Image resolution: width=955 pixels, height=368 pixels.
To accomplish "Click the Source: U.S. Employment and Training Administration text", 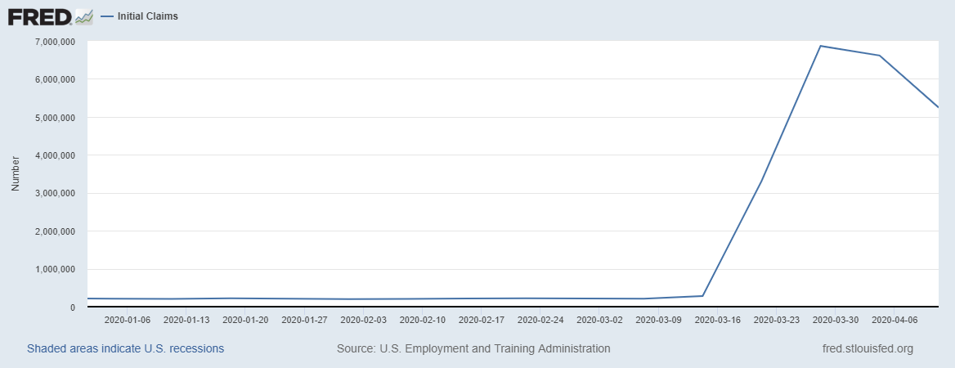I will pos(473,348).
